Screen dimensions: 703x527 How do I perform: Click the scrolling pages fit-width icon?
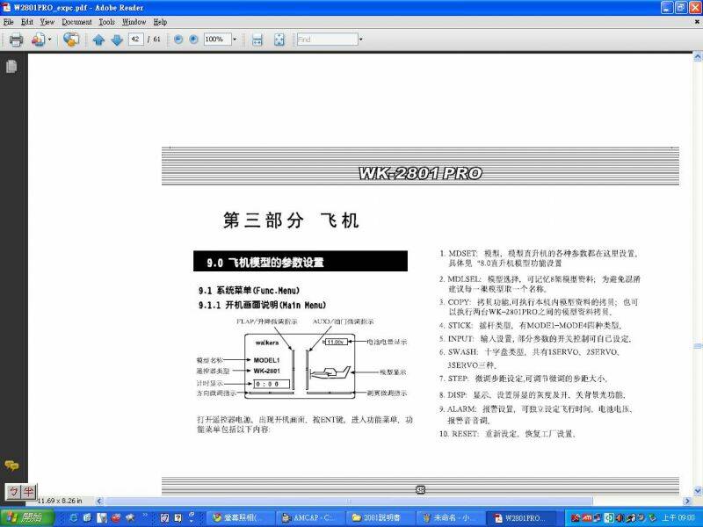[x=257, y=40]
